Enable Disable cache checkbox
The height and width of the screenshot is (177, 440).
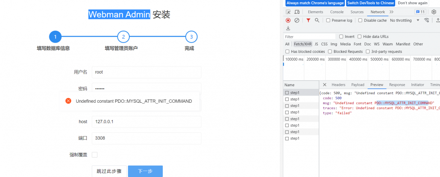361,20
